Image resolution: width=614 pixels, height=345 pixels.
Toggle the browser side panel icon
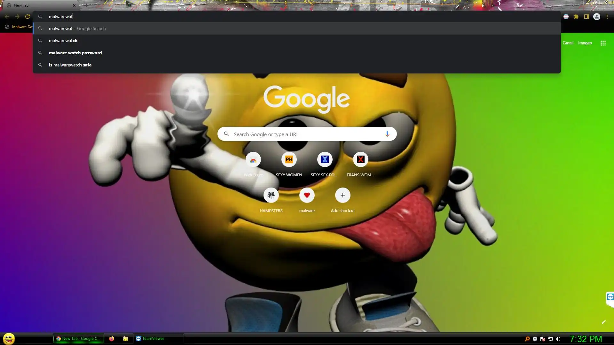(x=586, y=17)
